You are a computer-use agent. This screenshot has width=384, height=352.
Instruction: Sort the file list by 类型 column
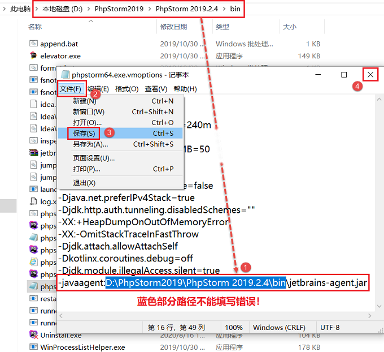[x=222, y=27]
